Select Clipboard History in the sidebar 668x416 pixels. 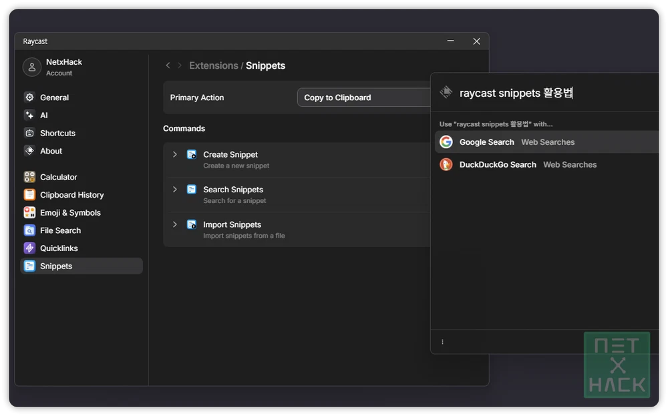[81, 195]
